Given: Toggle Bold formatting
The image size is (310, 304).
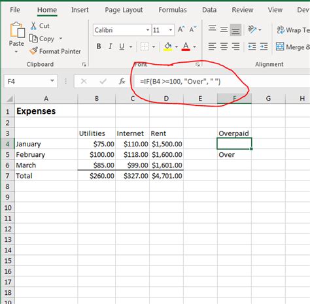Looking at the screenshot, I should pyautogui.click(x=99, y=46).
